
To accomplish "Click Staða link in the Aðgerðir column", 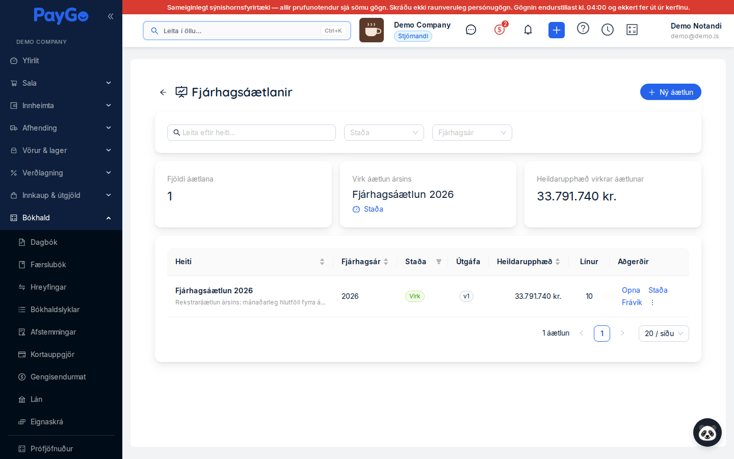I will (x=658, y=290).
